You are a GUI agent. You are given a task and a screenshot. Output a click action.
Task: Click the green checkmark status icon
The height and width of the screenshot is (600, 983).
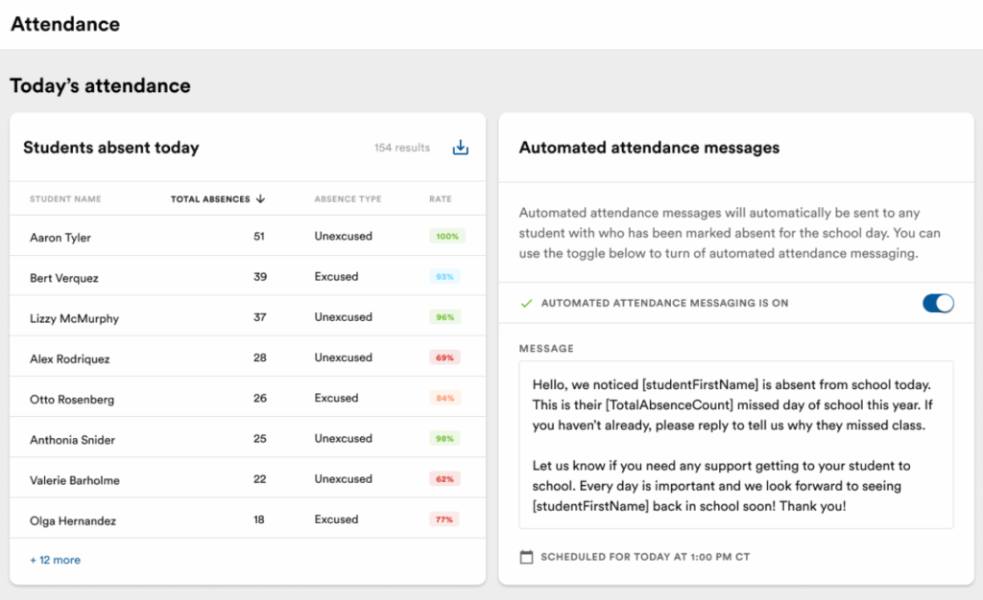pyautogui.click(x=526, y=303)
